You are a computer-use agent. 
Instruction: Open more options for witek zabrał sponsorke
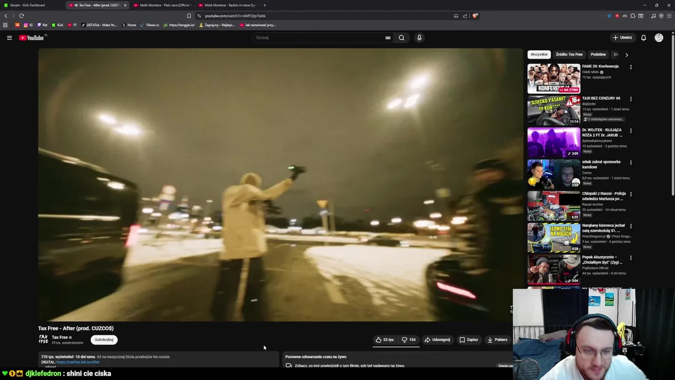pyautogui.click(x=631, y=163)
